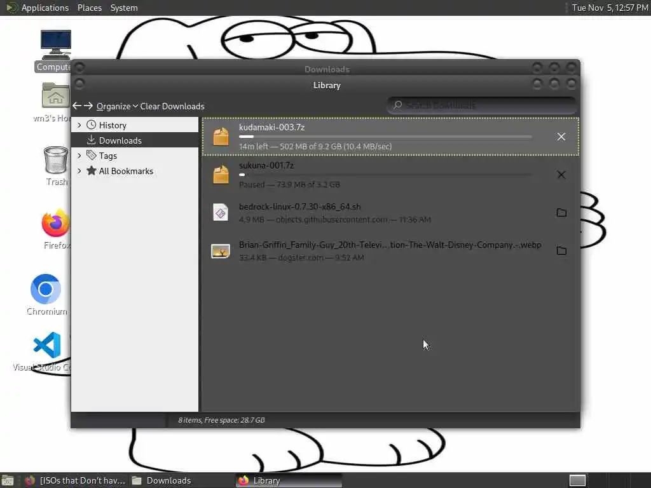Screen dimensions: 651x488
Task: Open vm3's Home folder icon
Action: (55, 95)
